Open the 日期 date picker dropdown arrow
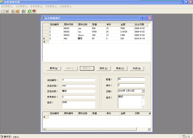Screen dimensions: 193x138 (x=143, y=91)
